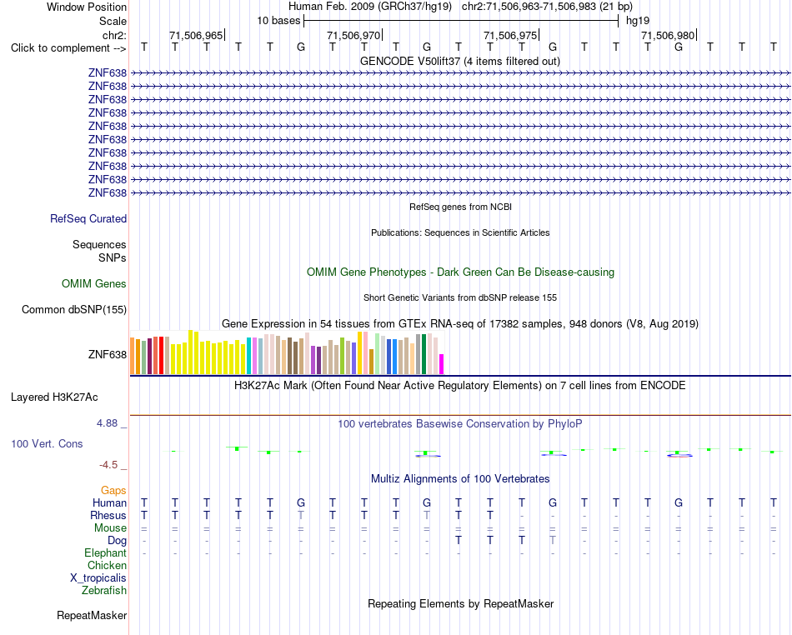Select the 'SNPs' side label
The image size is (792, 635).
coord(113,257)
